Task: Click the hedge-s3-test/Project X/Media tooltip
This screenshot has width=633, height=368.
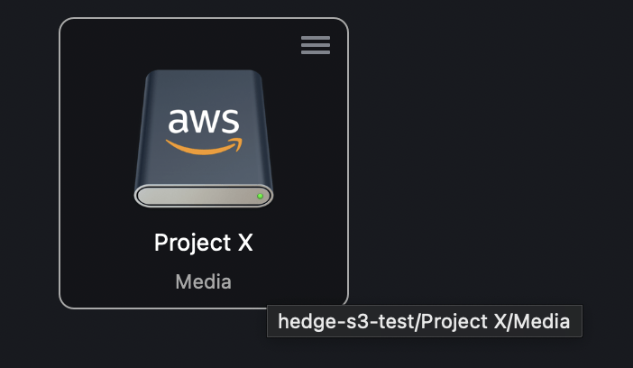Action: click(x=424, y=321)
